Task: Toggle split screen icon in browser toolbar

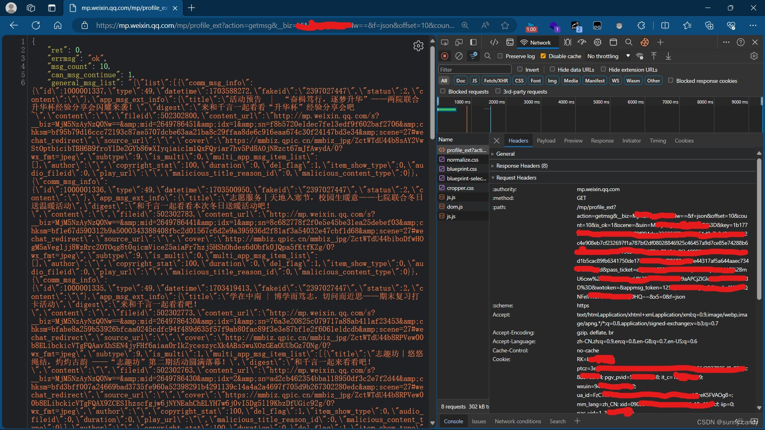Action: tap(665, 25)
